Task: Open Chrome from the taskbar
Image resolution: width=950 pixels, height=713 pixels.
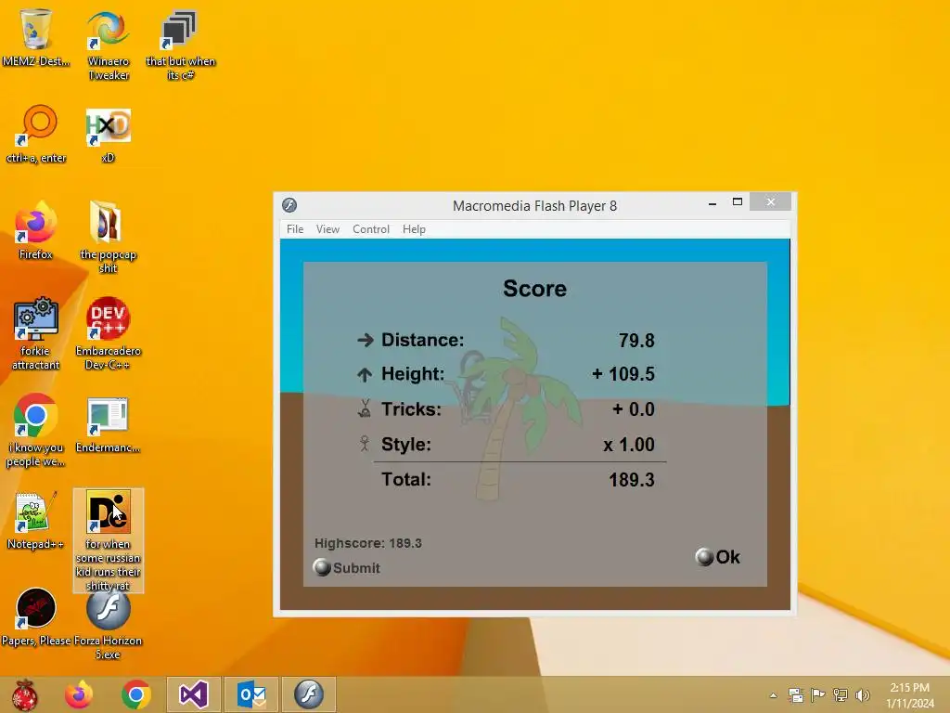Action: pyautogui.click(x=135, y=694)
